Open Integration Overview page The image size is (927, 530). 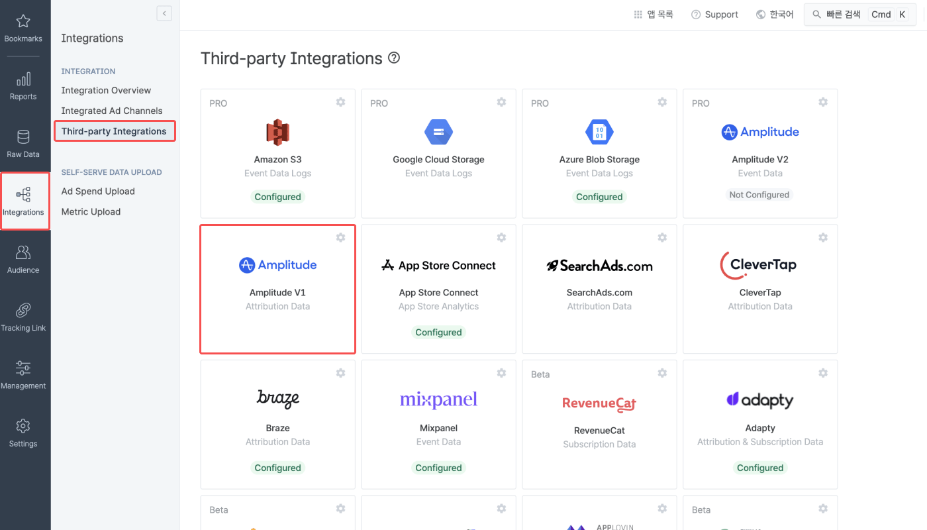coord(106,90)
